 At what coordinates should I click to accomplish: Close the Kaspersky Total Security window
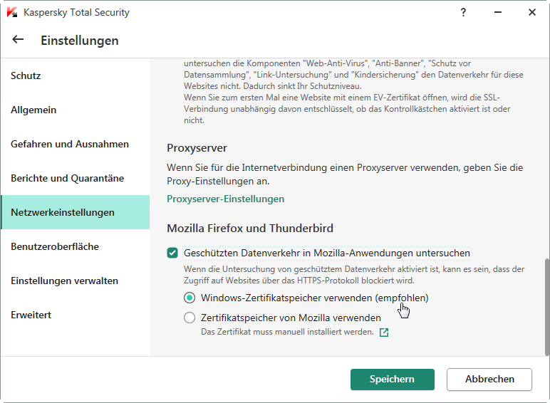532,12
